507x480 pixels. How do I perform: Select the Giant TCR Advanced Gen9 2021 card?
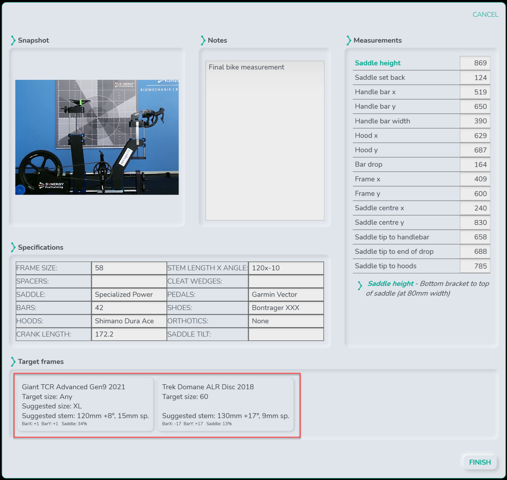[x=85, y=405]
